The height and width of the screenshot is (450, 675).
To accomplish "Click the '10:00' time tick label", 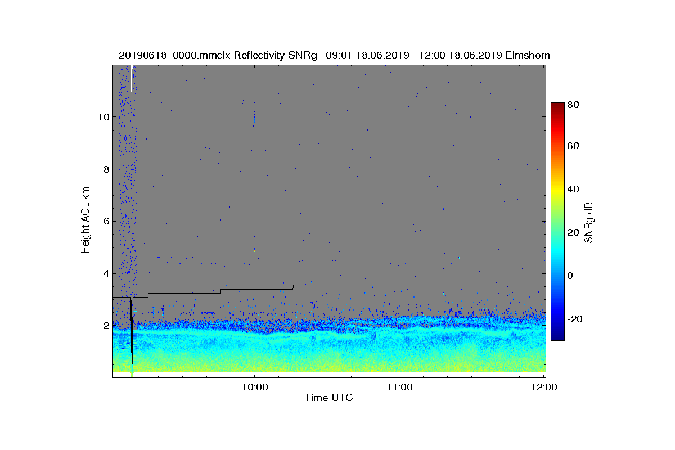I will click(x=254, y=387).
